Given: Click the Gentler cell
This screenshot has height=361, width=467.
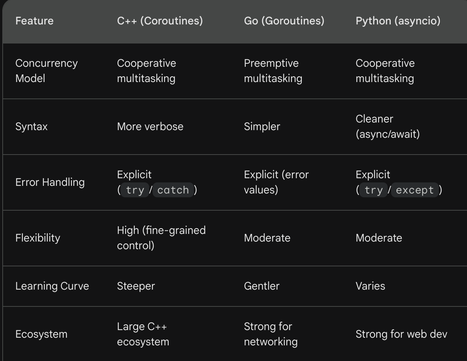Looking at the screenshot, I should [x=262, y=286].
